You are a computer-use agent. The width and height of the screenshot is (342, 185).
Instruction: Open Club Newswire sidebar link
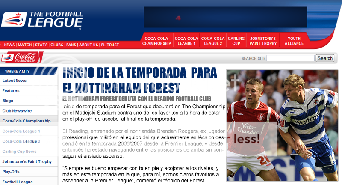[x=17, y=111]
